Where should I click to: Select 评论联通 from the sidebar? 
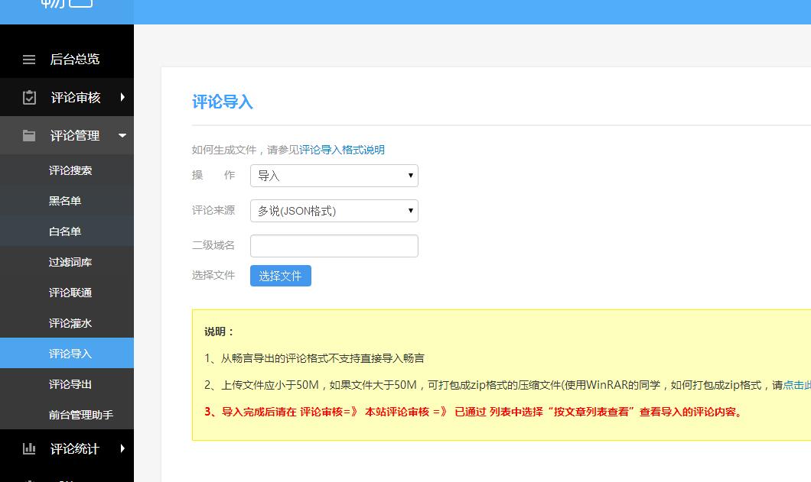pyautogui.click(x=72, y=292)
